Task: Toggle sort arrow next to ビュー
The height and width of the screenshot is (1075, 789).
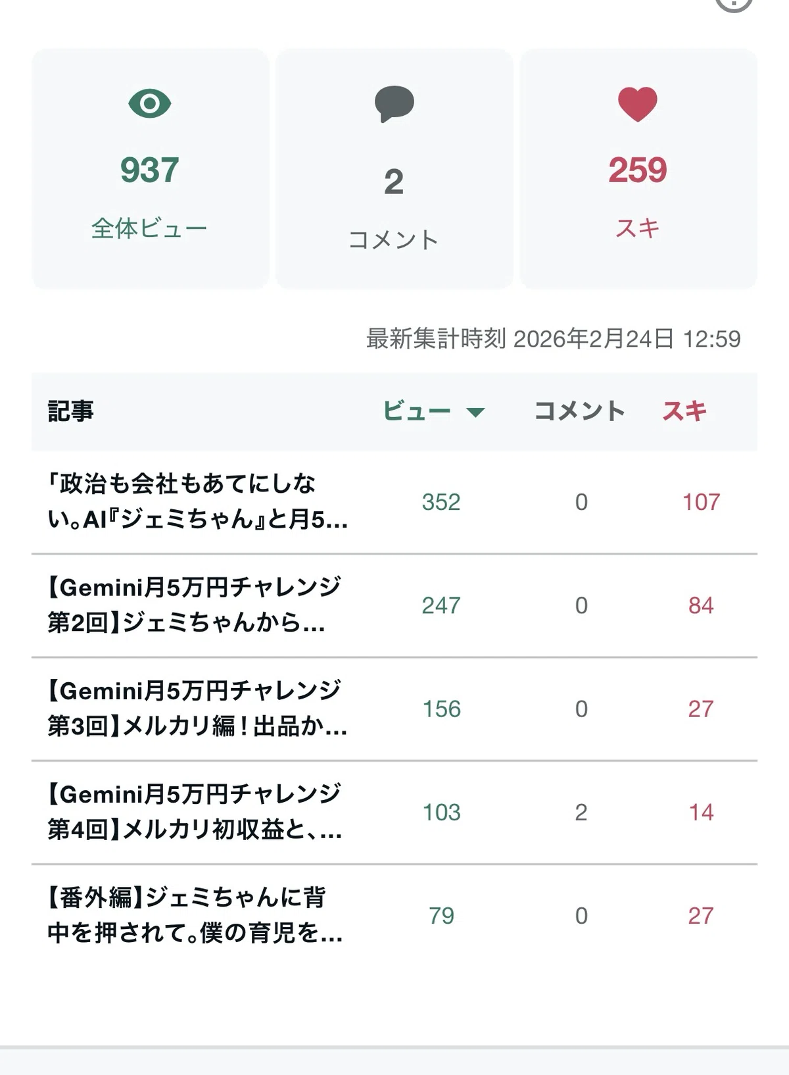Action: pos(475,413)
